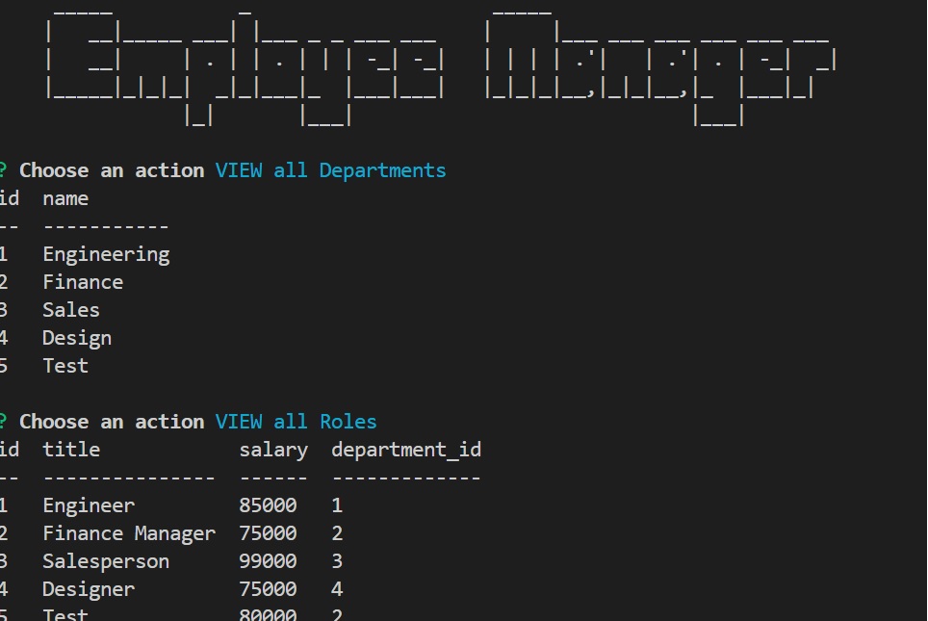
Task: Click the Finance Manager salary 75000
Action: click(x=268, y=532)
